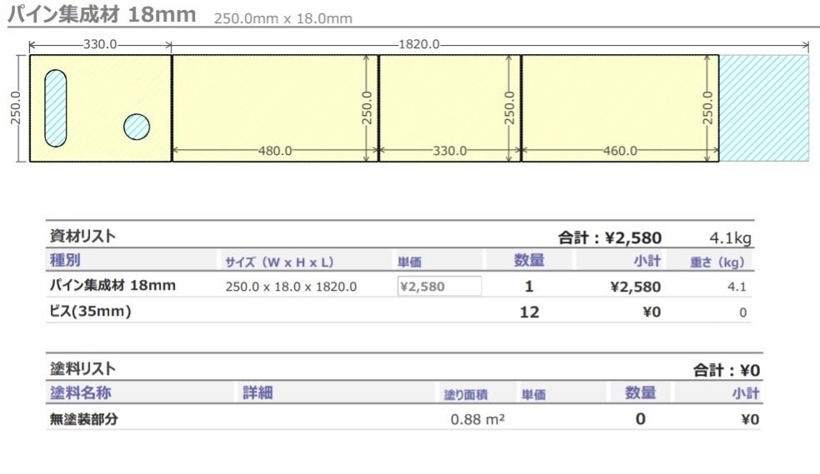This screenshot has height=474, width=820.
Task: Click the size cell 250.0 x 18.0 x 1820.0
Action: point(292,287)
